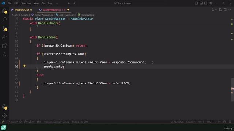This screenshot has height=131, width=234.
Task: Open the View menu
Action: (36, 3)
